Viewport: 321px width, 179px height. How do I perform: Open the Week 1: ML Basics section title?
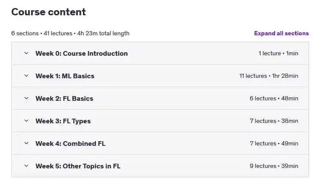[x=65, y=76]
